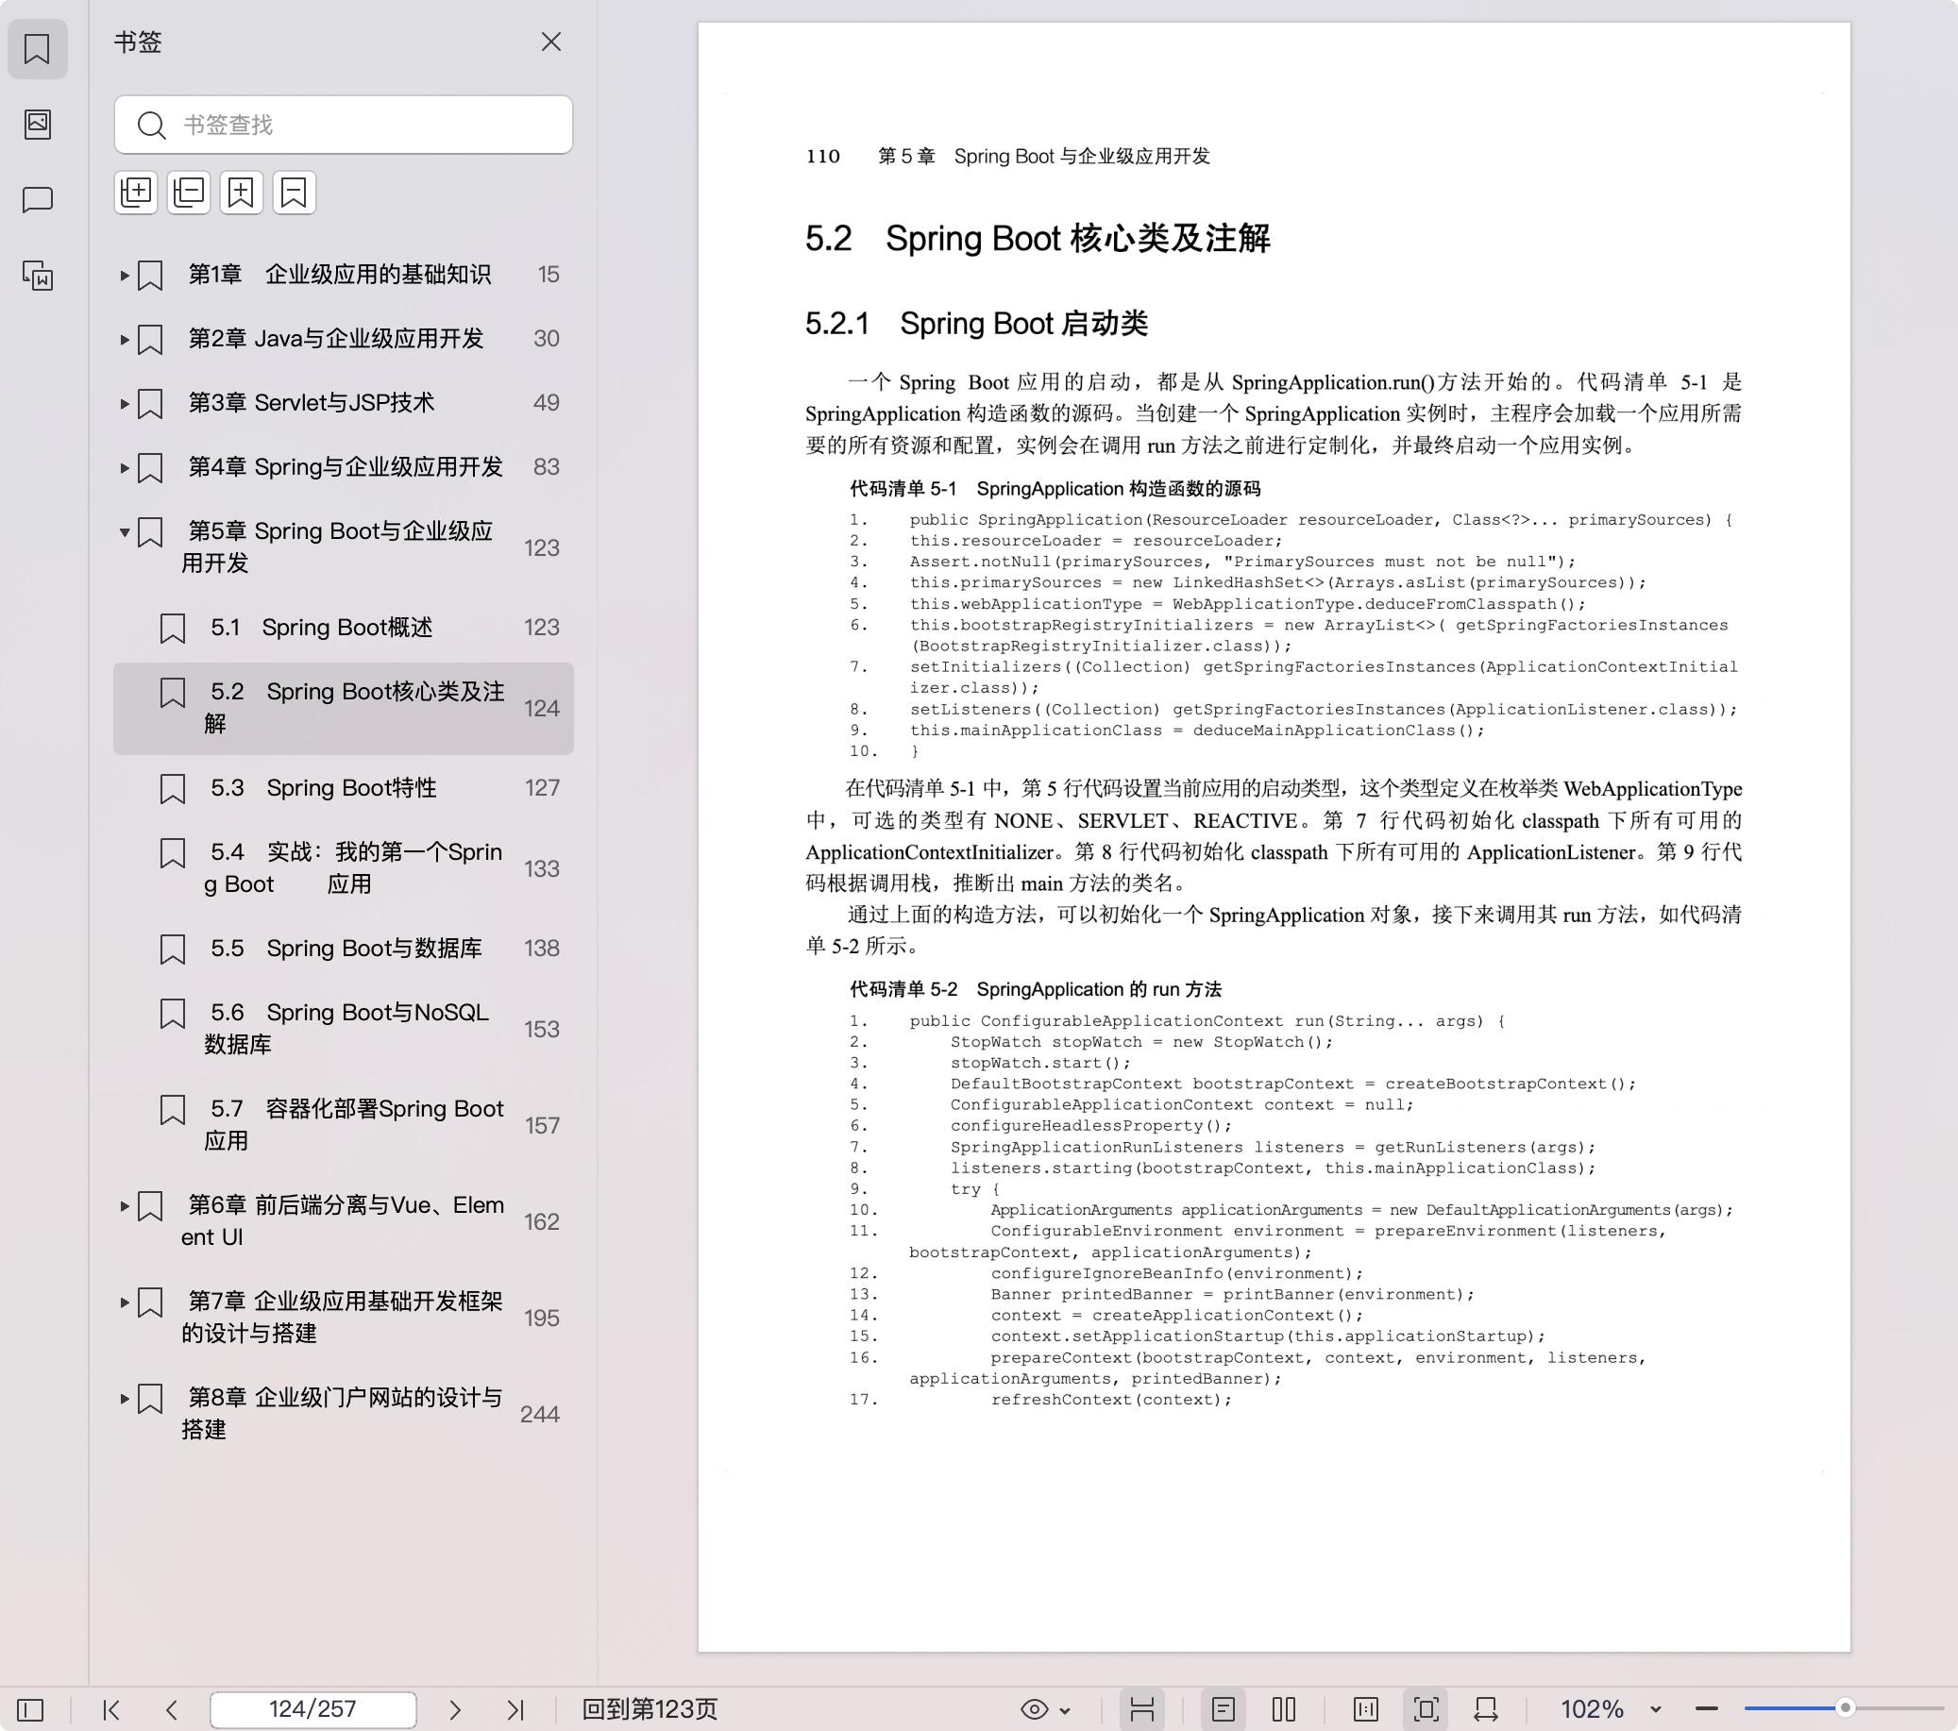This screenshot has height=1731, width=1958.
Task: Expand the 第8章 企业级门户网站 bookmark
Action: (125, 1399)
